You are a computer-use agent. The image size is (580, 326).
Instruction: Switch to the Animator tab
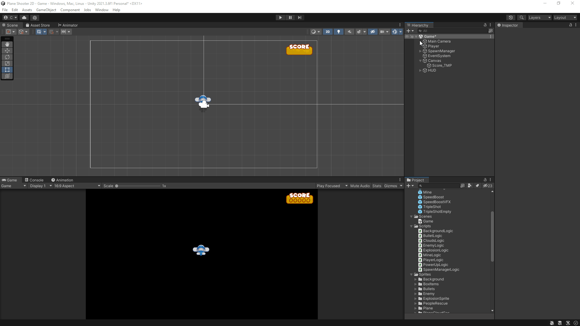point(68,25)
